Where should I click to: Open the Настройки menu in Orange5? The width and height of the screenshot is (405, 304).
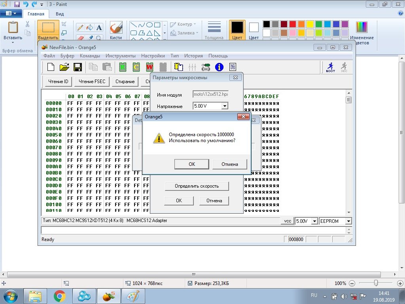153,56
